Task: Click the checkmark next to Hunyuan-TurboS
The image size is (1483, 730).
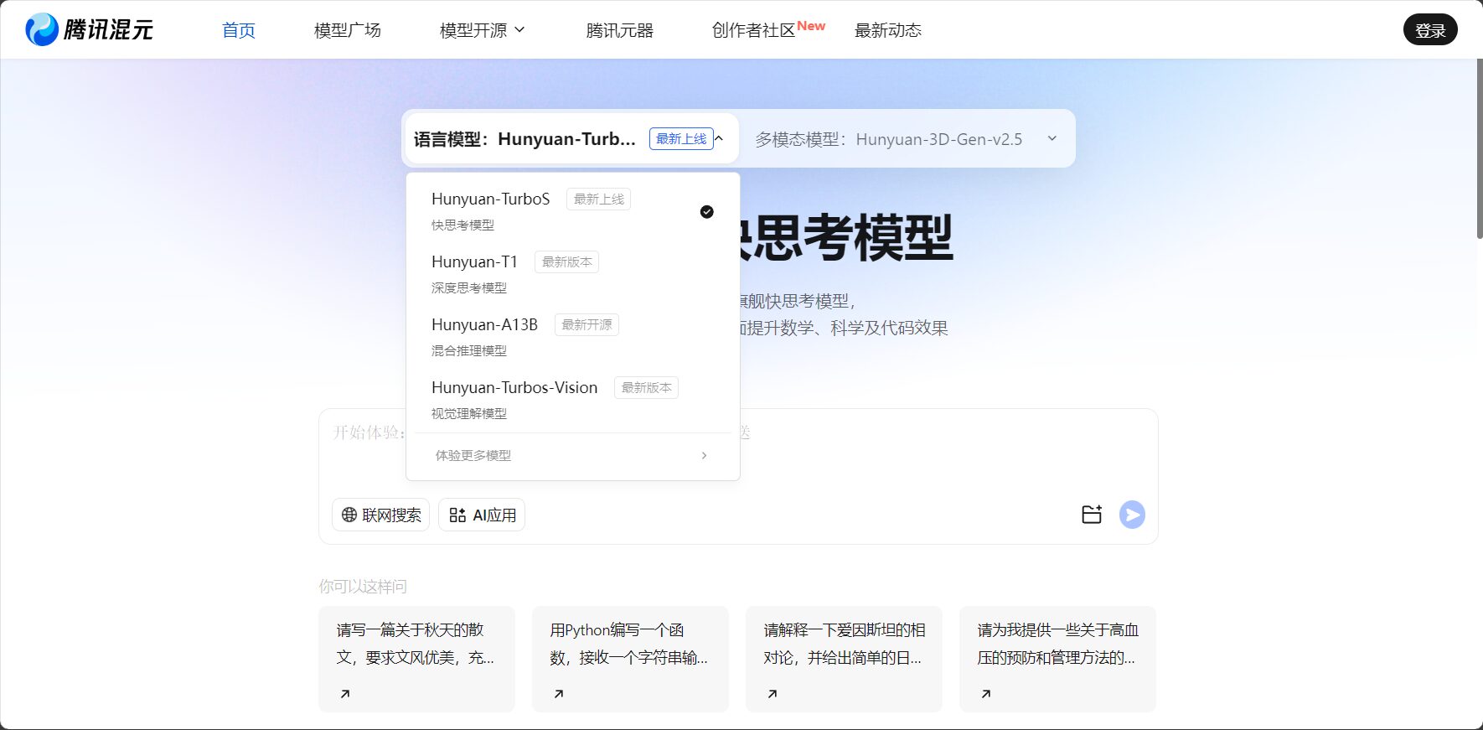Action: (706, 211)
